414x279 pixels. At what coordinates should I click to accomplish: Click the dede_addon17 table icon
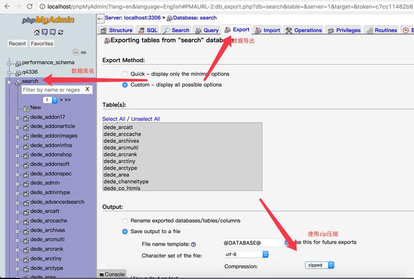tap(26, 118)
